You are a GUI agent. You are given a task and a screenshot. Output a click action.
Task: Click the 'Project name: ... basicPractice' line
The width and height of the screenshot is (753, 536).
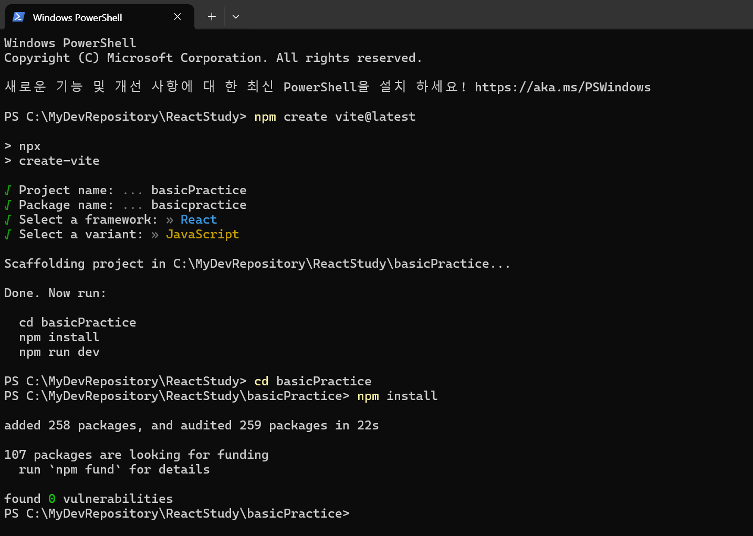(125, 190)
